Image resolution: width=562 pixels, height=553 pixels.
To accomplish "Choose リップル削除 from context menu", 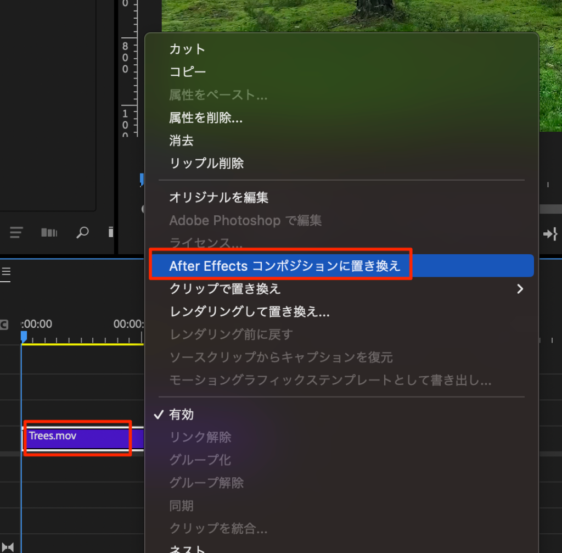I will 206,163.
